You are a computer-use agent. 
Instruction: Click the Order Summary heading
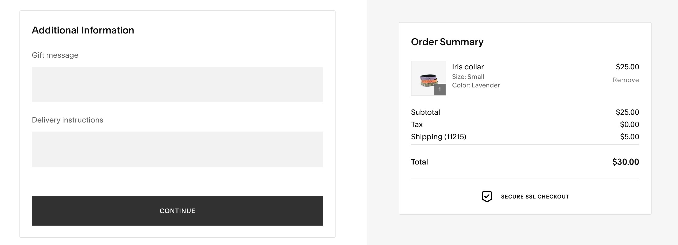coord(447,42)
